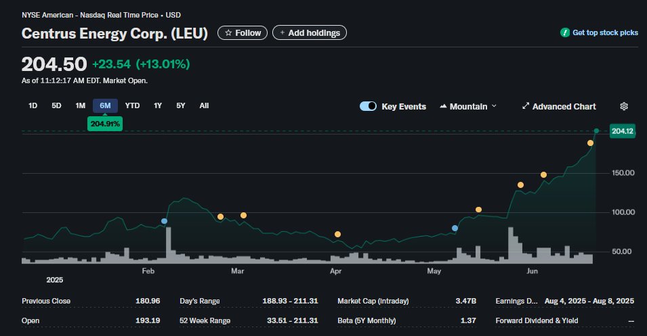Click the star Follow button
The image size is (647, 336).
(243, 33)
